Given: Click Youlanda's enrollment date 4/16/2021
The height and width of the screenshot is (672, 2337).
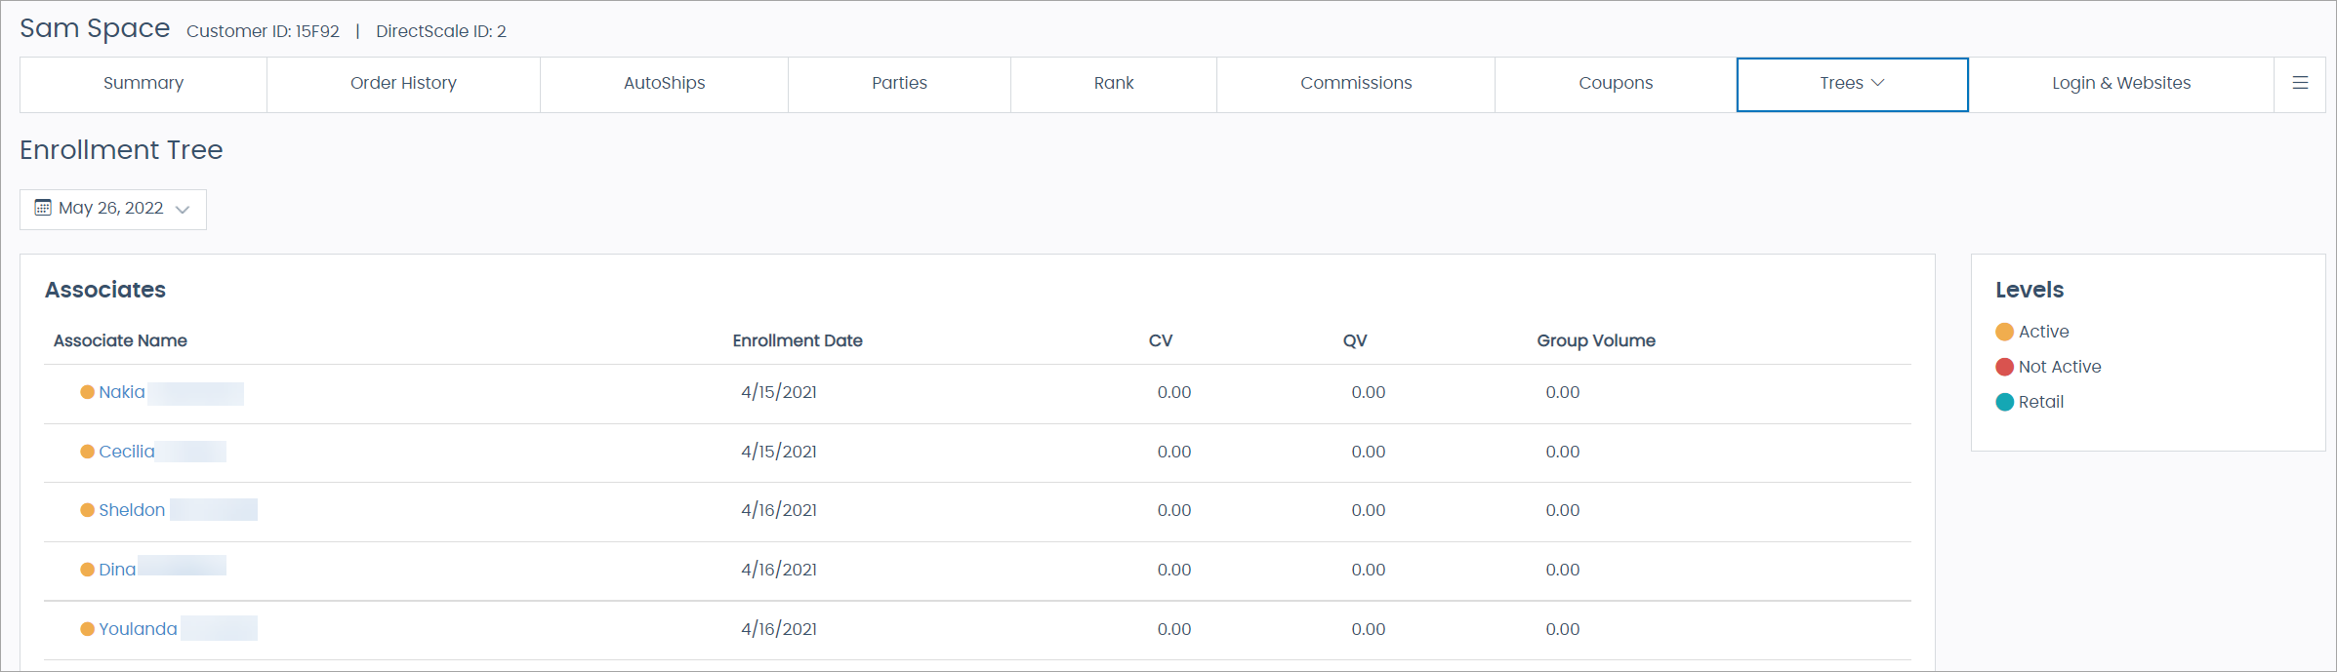Looking at the screenshot, I should coord(779,629).
